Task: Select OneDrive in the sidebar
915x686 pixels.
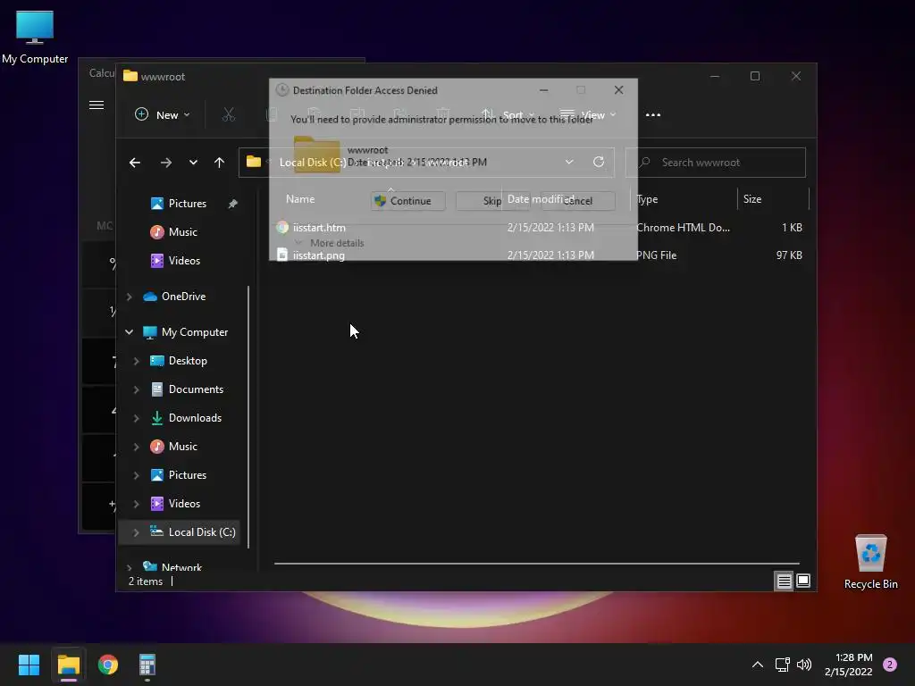Action: click(x=183, y=297)
